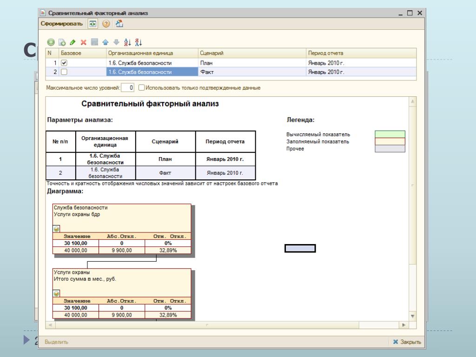Uncheck Базовое checkbox in row 1
Screen dimensions: 476x357
(64, 63)
